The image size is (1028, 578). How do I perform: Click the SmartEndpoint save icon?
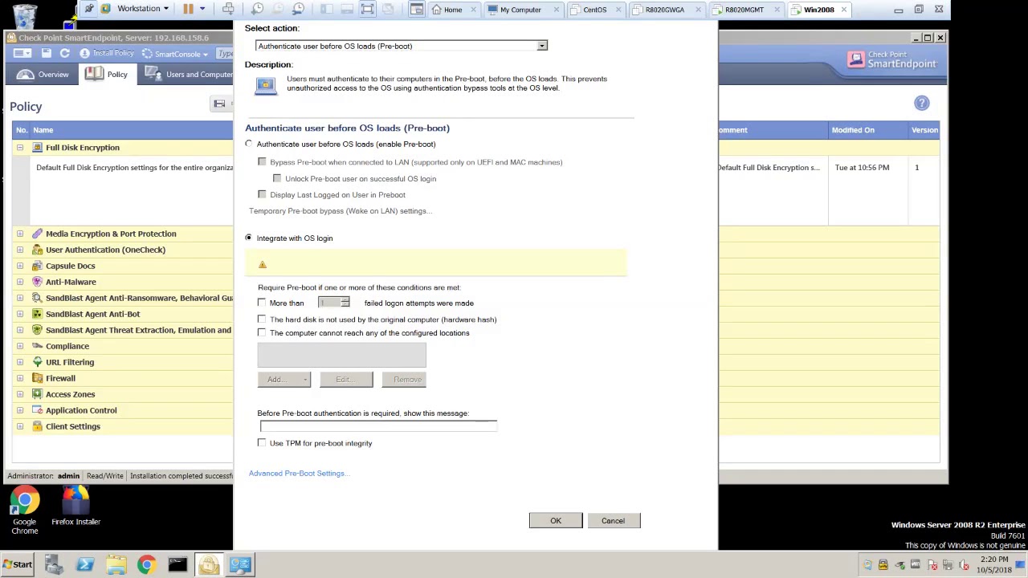click(x=46, y=54)
